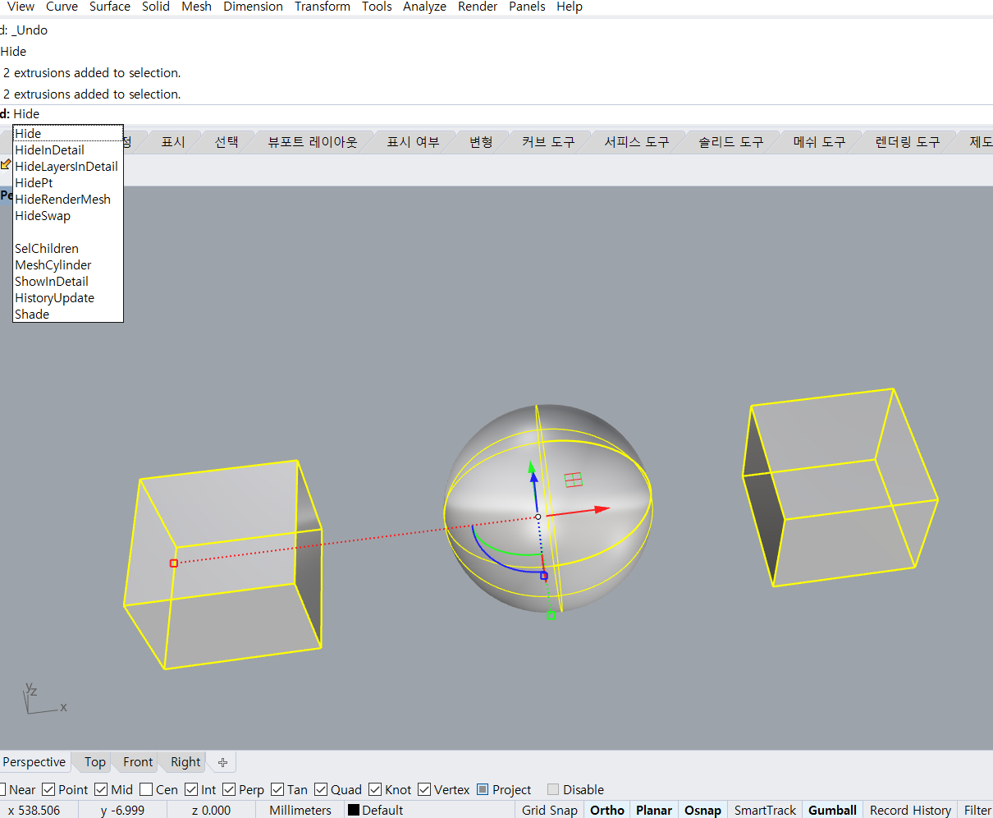Image resolution: width=993 pixels, height=818 pixels.
Task: Click the green scale handle below the sphere
Action: tap(551, 615)
